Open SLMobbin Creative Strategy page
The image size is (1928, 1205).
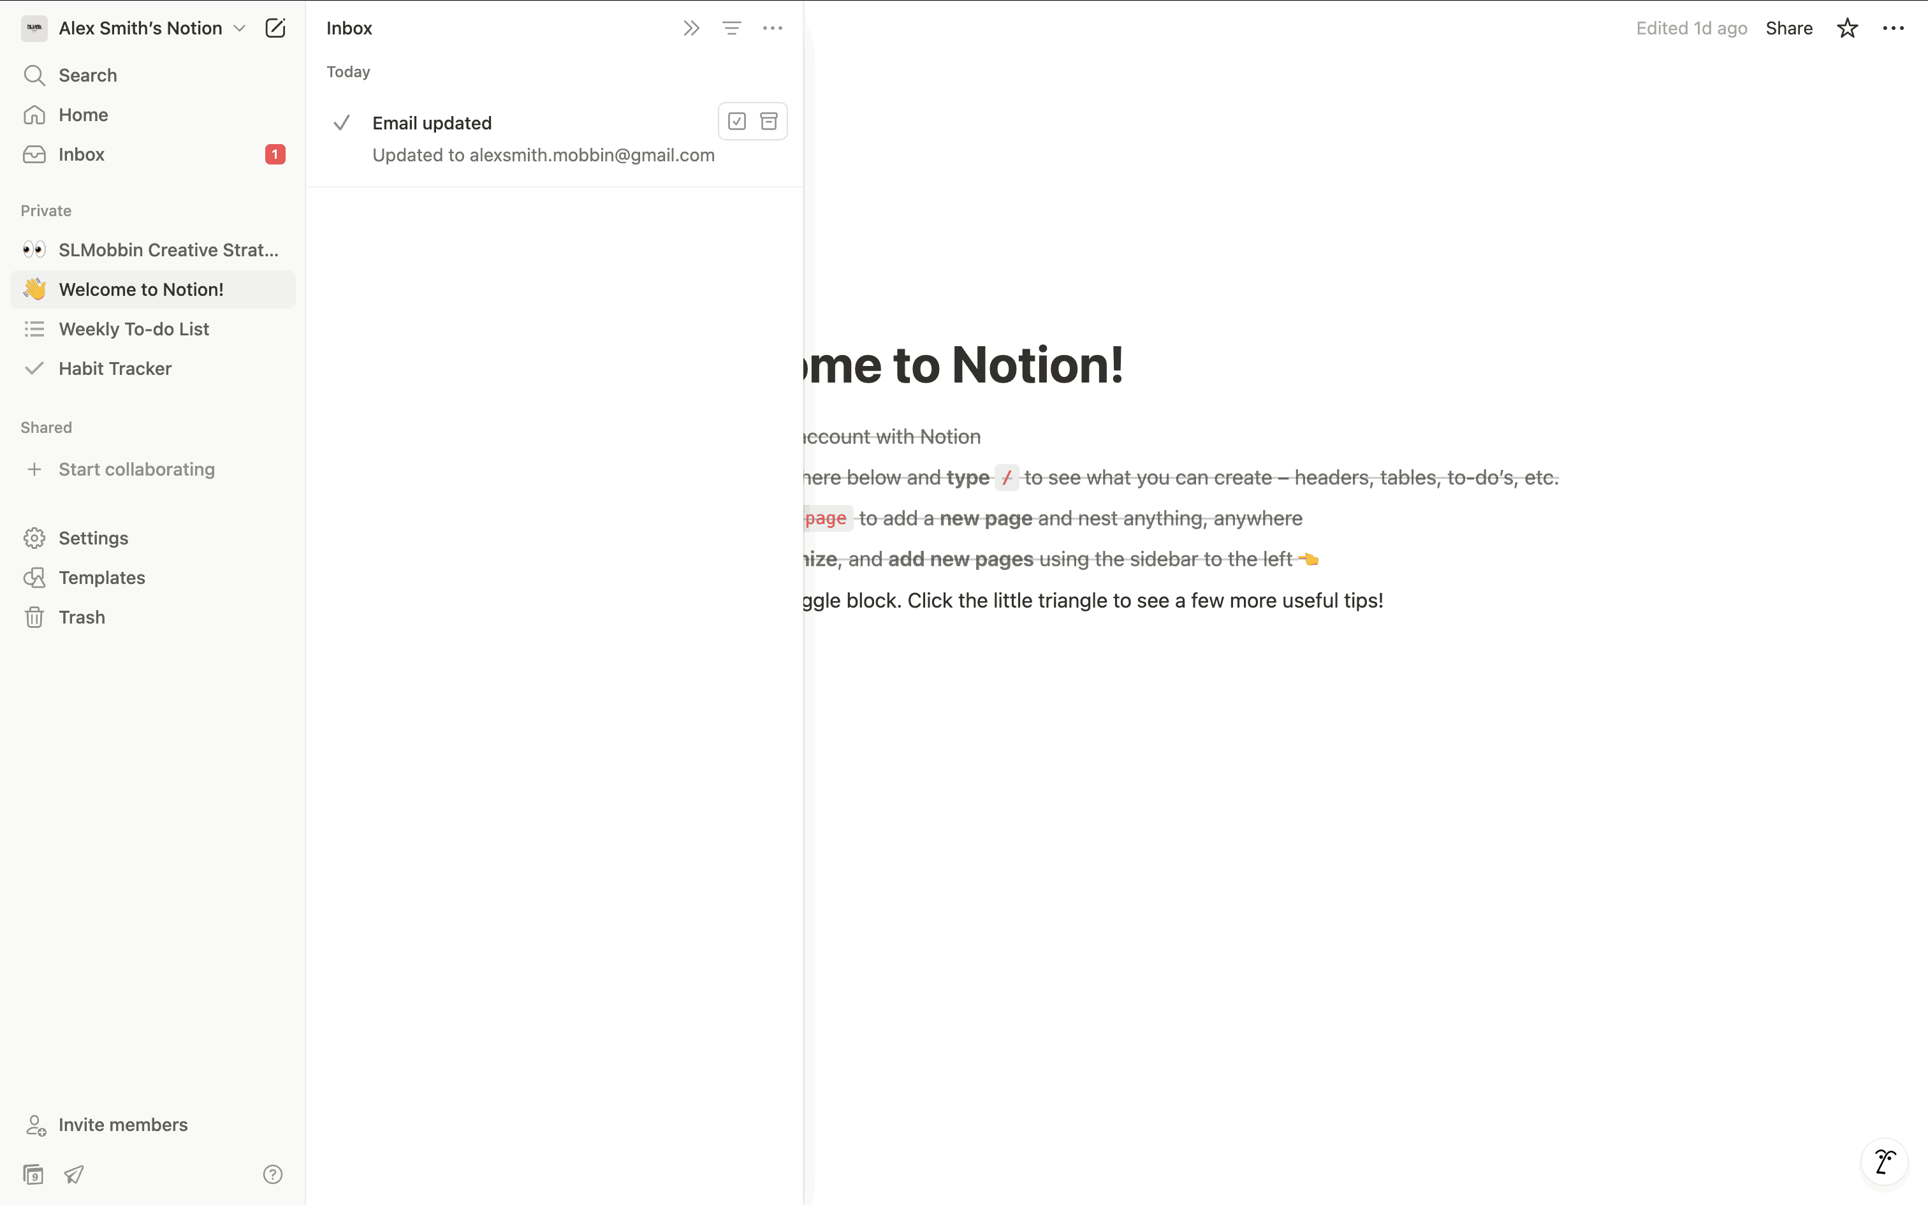click(x=168, y=250)
